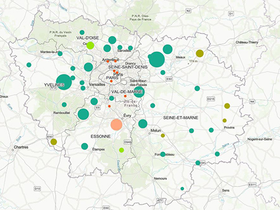280x210 pixels.
Task: Click the small lime-green dot east of Étampes
Action: point(122,150)
